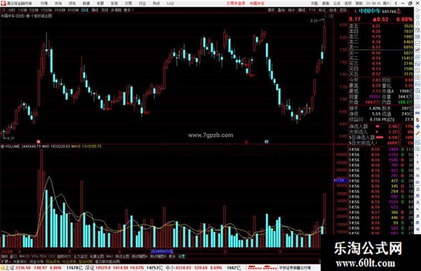Click the circle icon beside VOLUME label
This screenshot has width=421, height=271.
tap(2, 146)
